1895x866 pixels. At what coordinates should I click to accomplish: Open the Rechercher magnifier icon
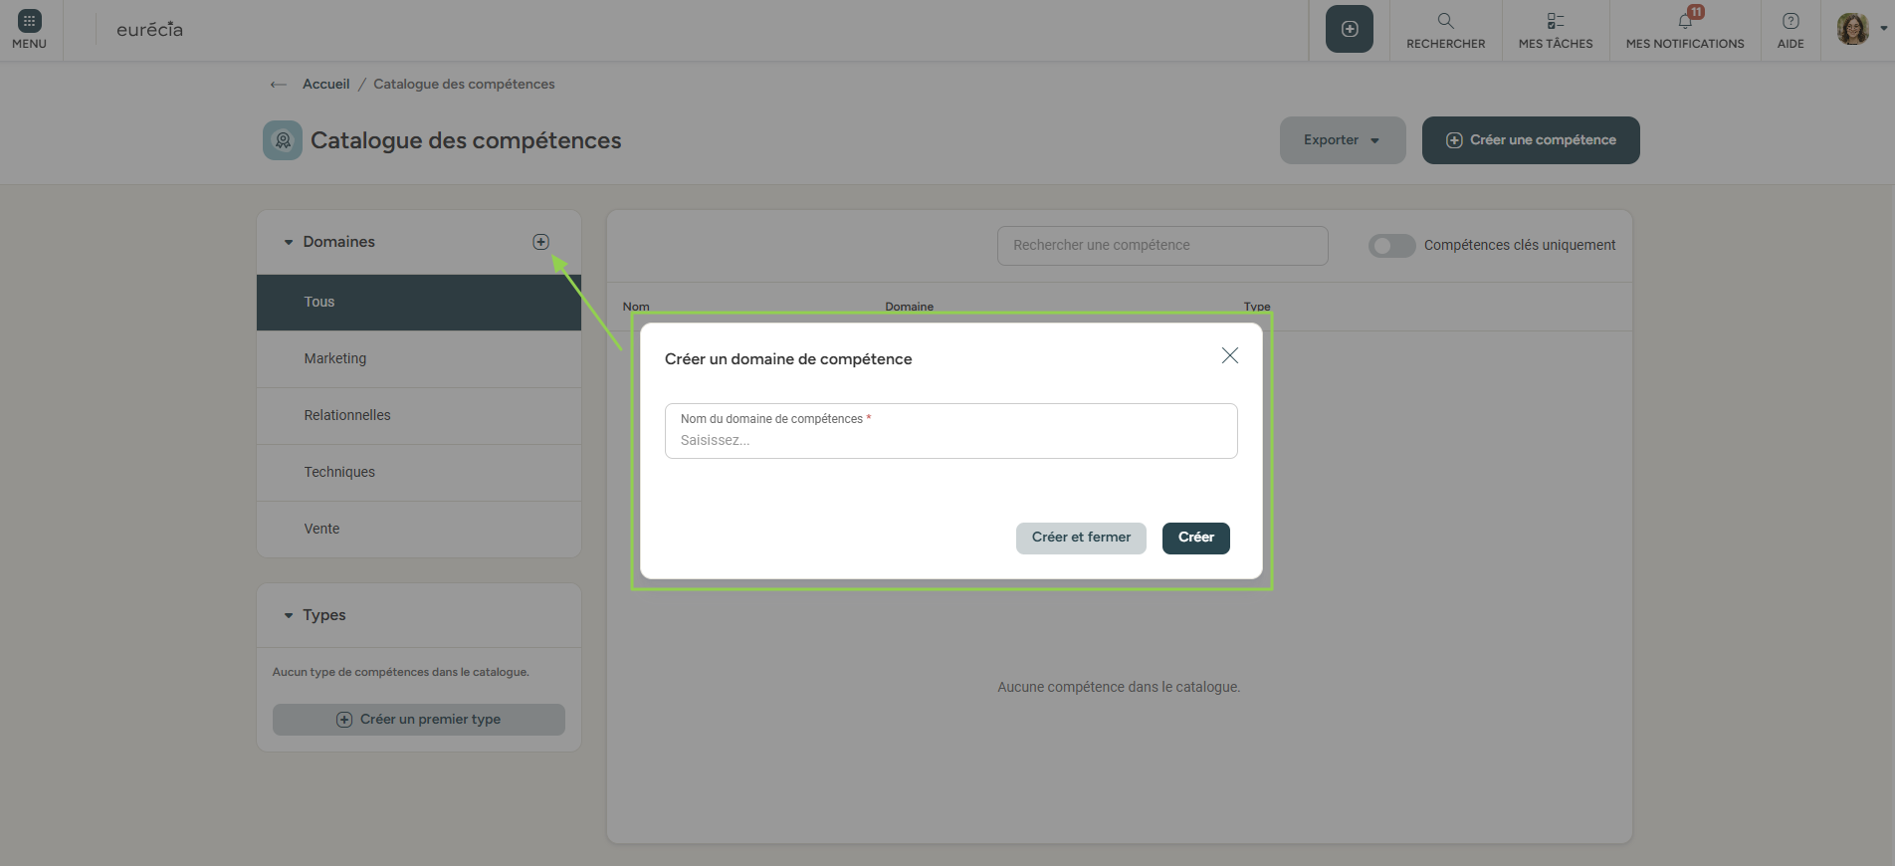pyautogui.click(x=1445, y=21)
